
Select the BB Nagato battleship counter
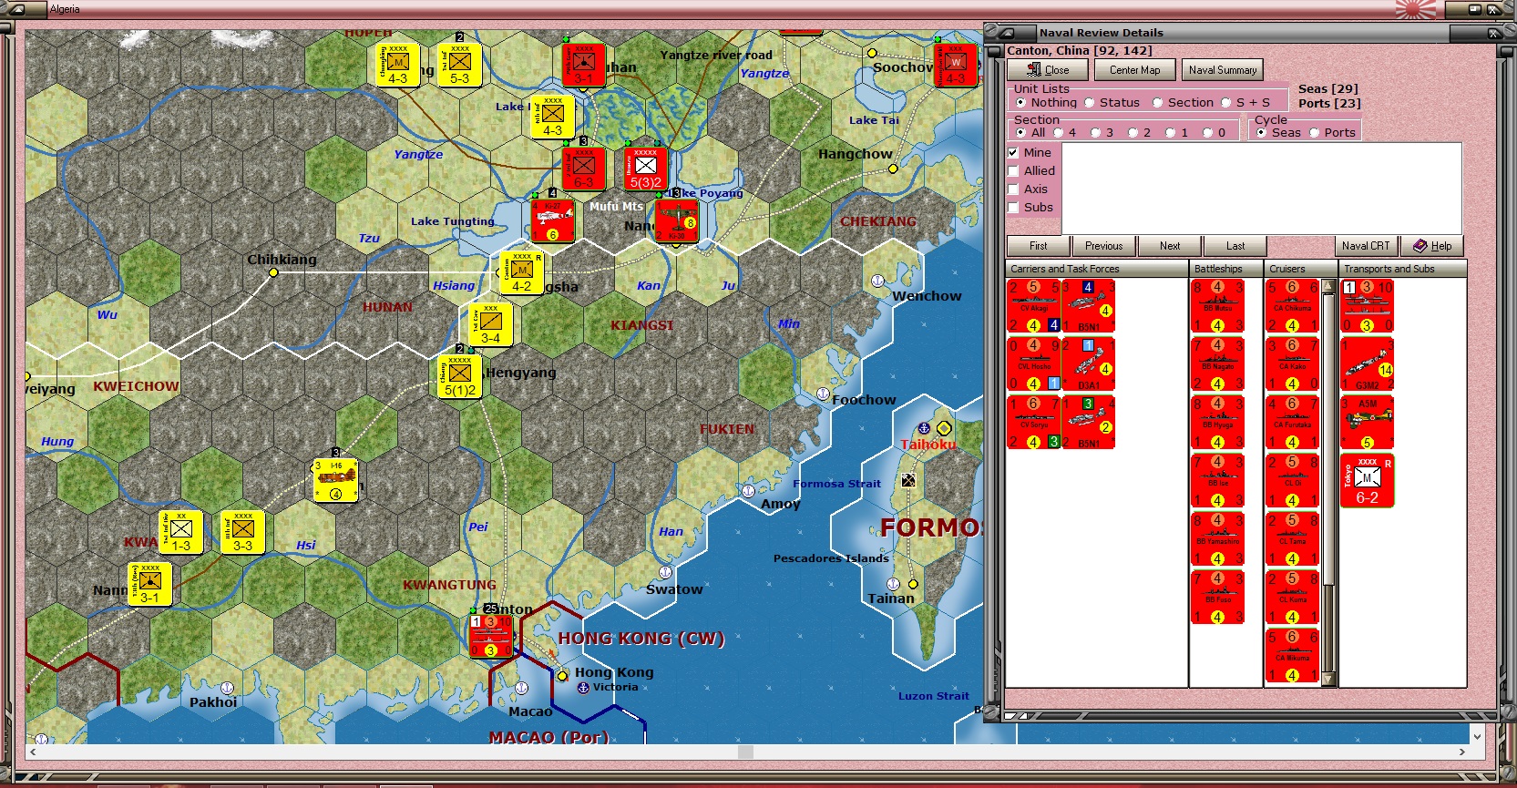(1217, 364)
